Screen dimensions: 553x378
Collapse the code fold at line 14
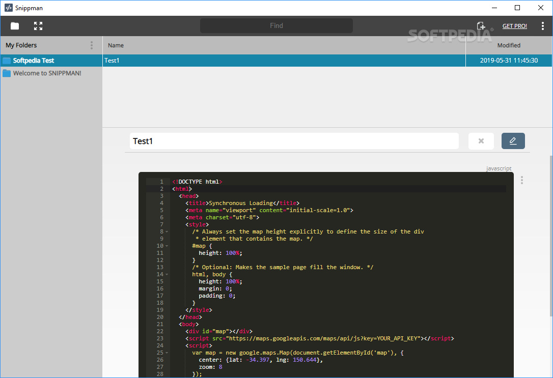point(167,274)
